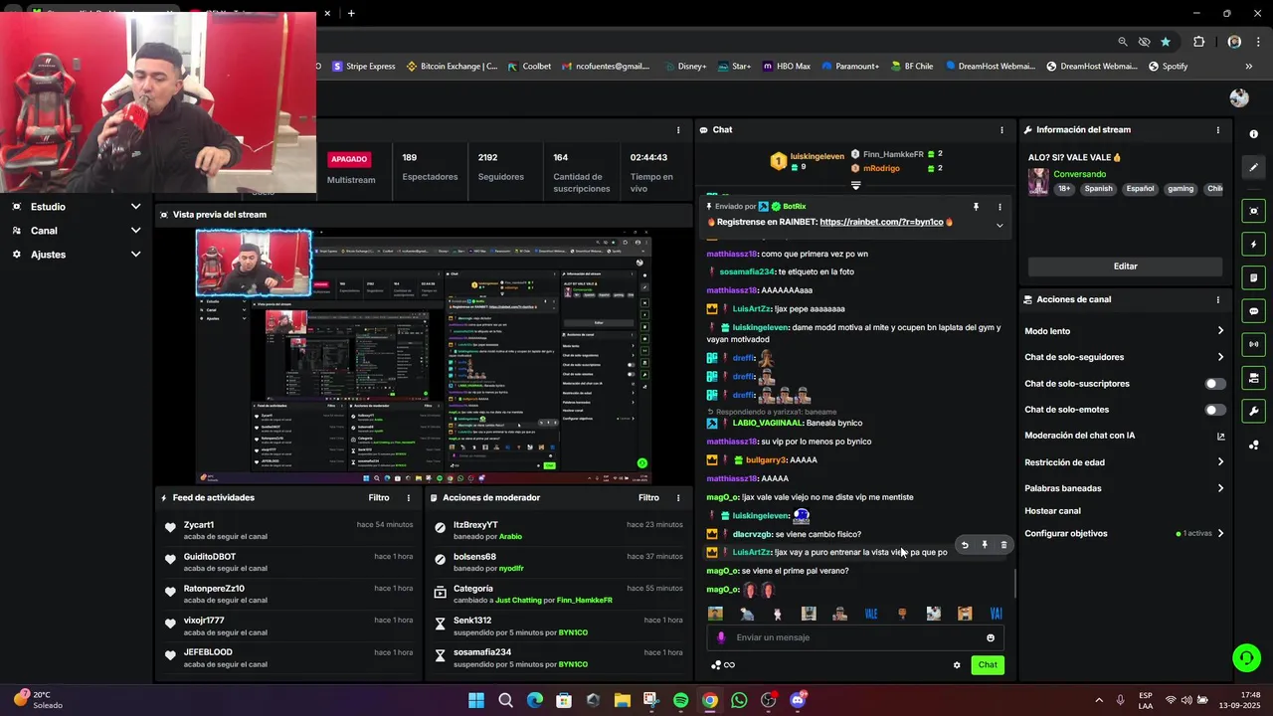Show more bookmarks with double chevron

tap(1249, 67)
